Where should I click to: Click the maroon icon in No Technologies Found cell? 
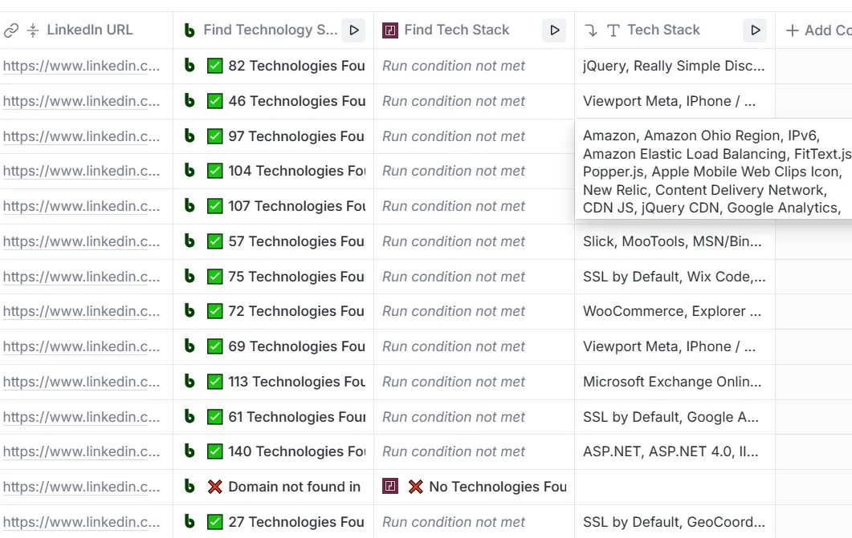[390, 486]
